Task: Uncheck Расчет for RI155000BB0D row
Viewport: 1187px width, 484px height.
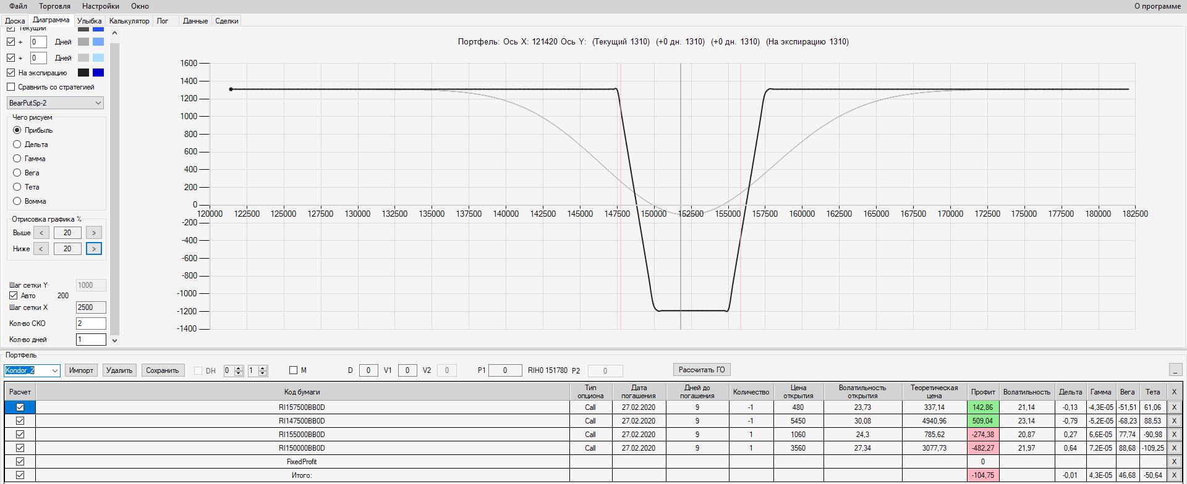Action: click(20, 435)
